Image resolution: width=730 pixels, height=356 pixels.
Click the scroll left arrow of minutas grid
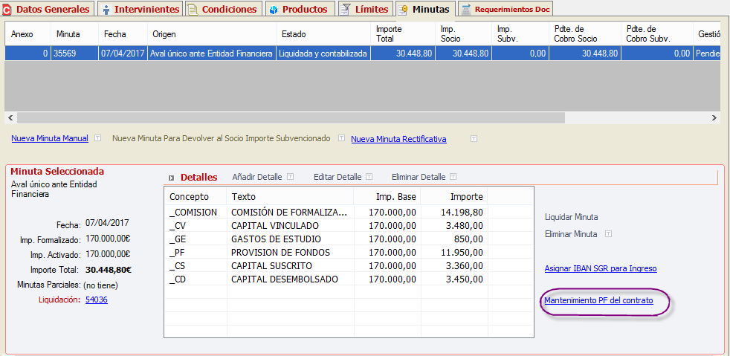[10, 118]
